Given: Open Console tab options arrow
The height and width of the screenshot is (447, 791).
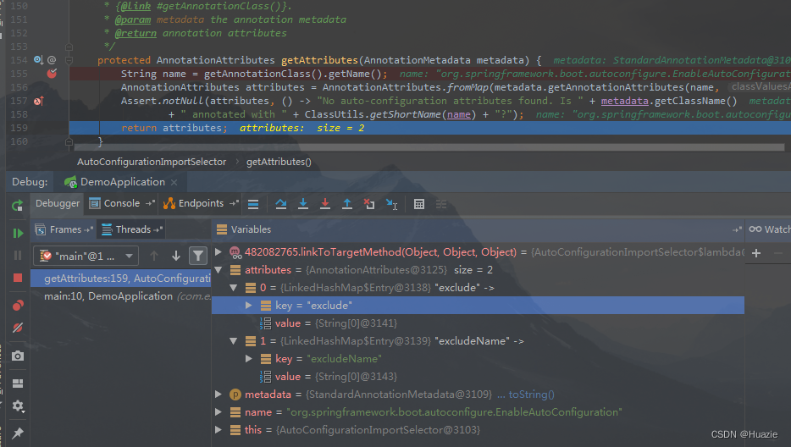Looking at the screenshot, I should point(150,203).
